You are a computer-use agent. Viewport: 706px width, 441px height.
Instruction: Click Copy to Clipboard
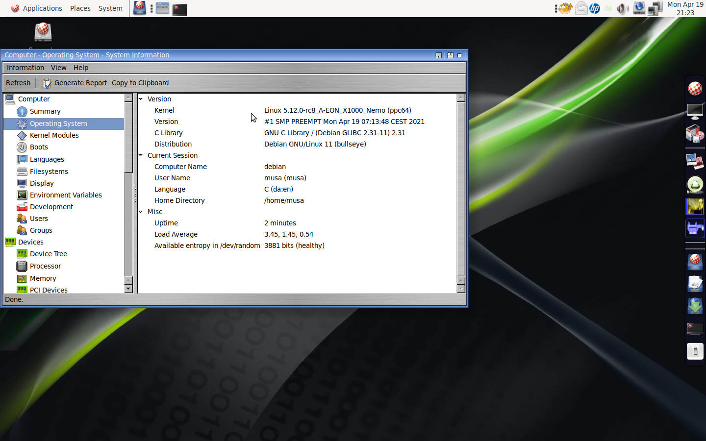coord(140,83)
